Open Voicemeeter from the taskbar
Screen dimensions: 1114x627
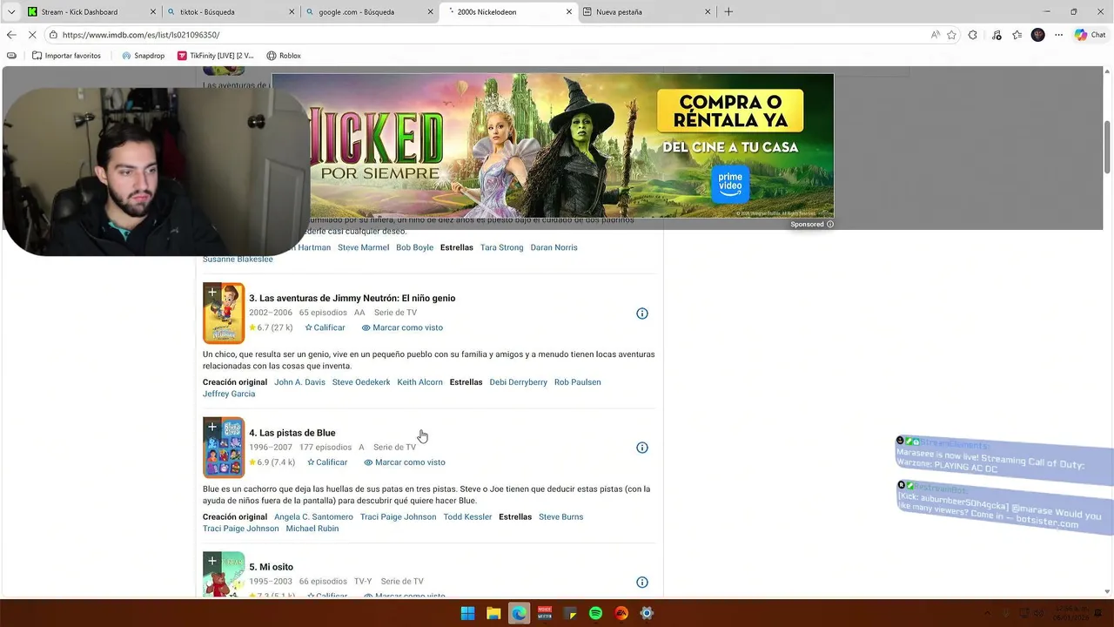coord(545,613)
